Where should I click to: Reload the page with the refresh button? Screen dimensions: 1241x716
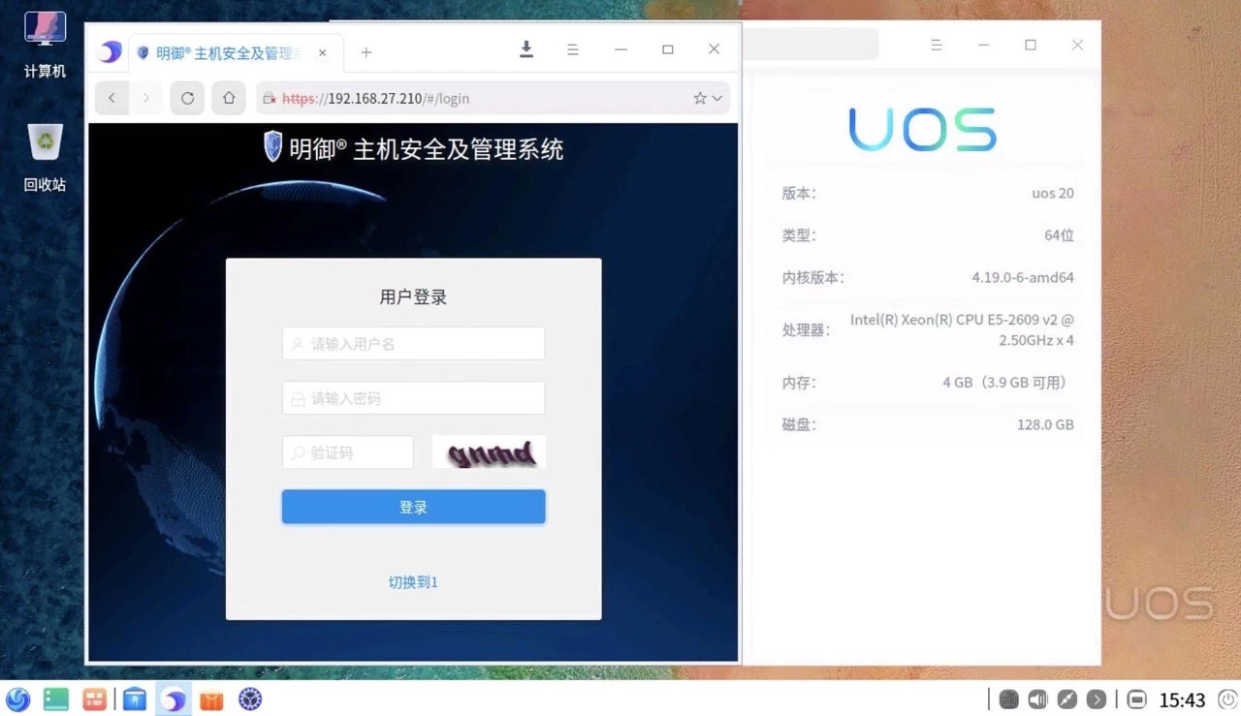click(187, 98)
